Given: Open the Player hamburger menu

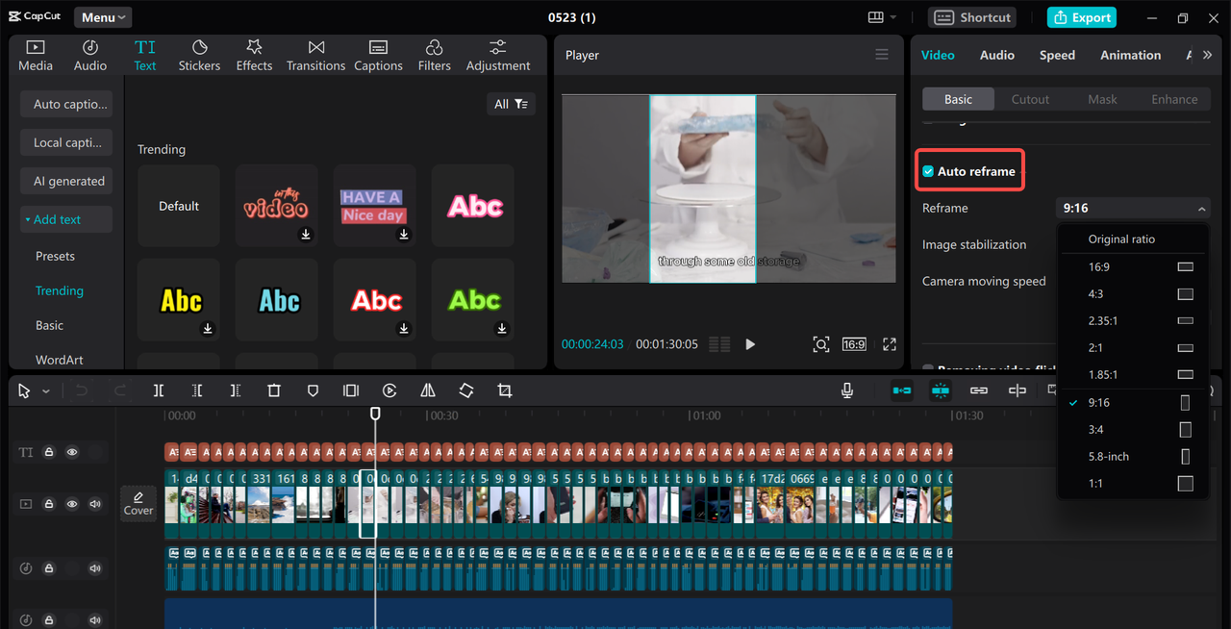Looking at the screenshot, I should [882, 55].
